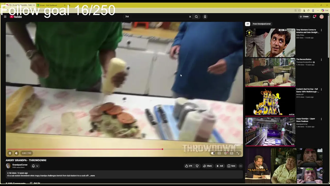Open the browser profile icon
Image resolution: width=330 pixels, height=186 pixels.
point(313,11)
